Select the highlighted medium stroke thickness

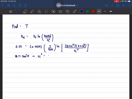click(x=99, y=11)
